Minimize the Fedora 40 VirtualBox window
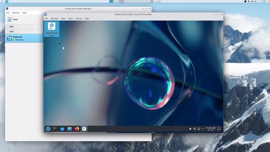 click(x=215, y=14)
